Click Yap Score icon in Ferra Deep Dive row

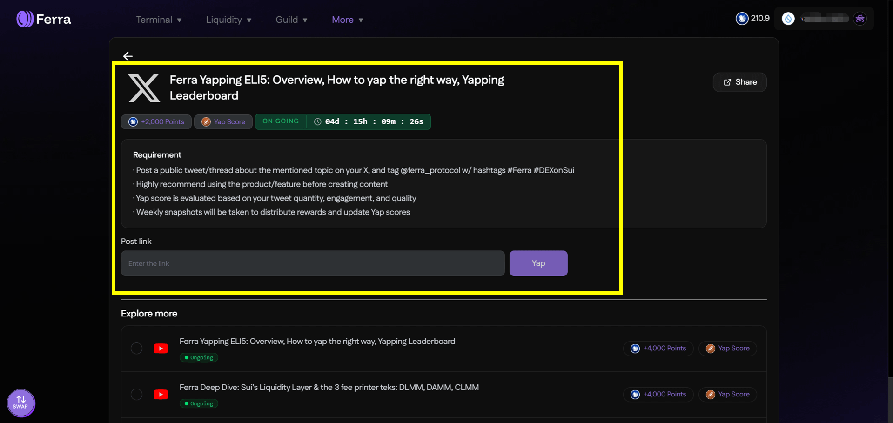point(711,395)
